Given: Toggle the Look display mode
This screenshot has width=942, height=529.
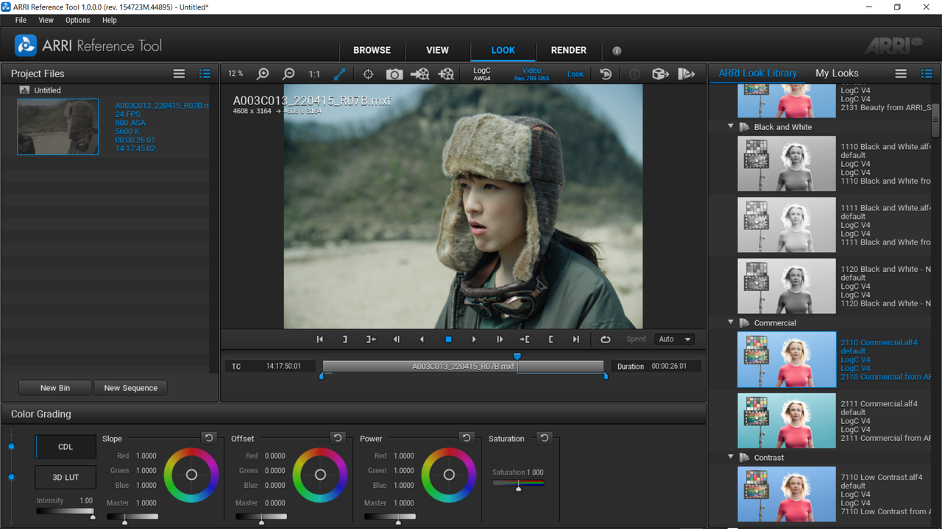Looking at the screenshot, I should click(576, 73).
